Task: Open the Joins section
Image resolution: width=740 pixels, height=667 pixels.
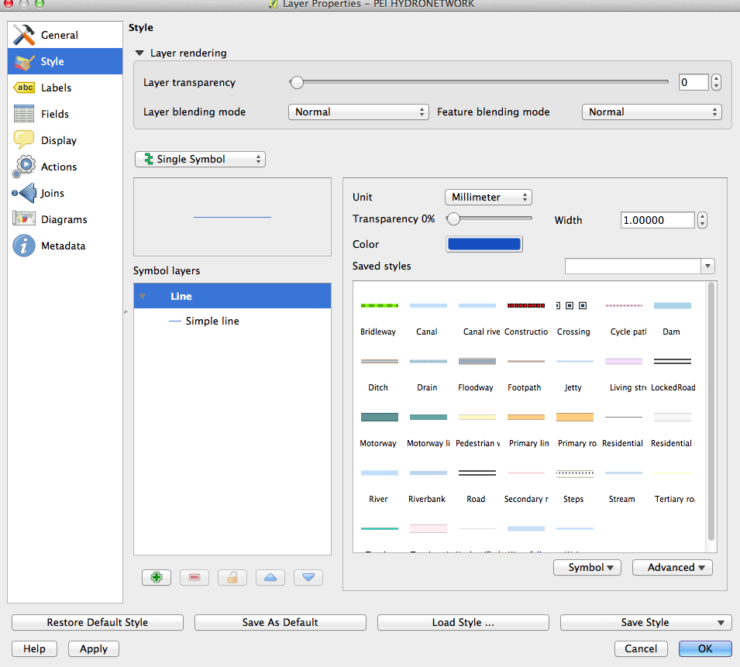Action: pos(53,193)
